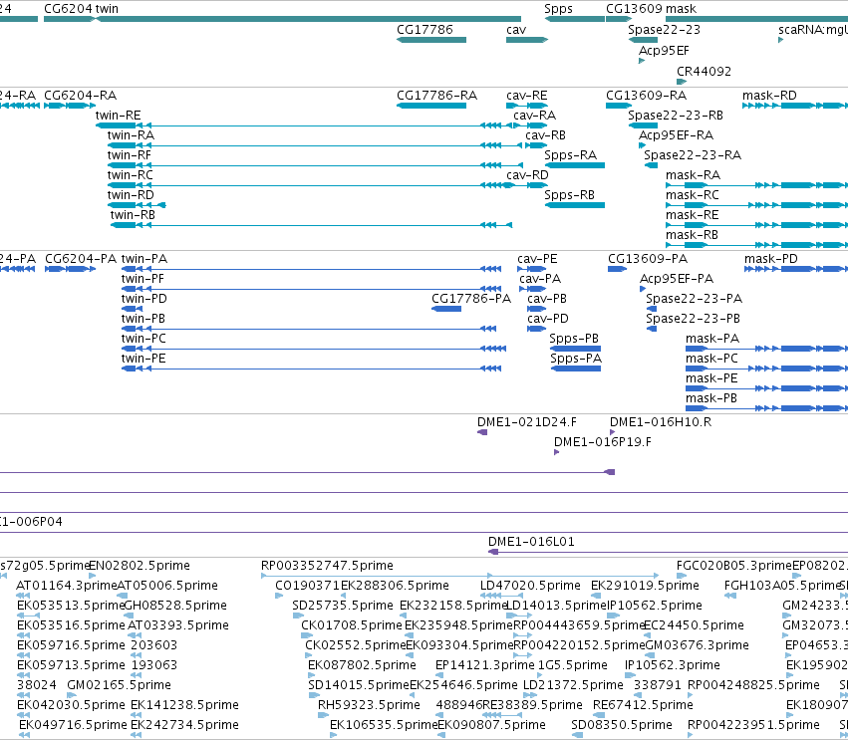
Task: Select transcript Spase22-23-RA
Action: click(x=693, y=155)
